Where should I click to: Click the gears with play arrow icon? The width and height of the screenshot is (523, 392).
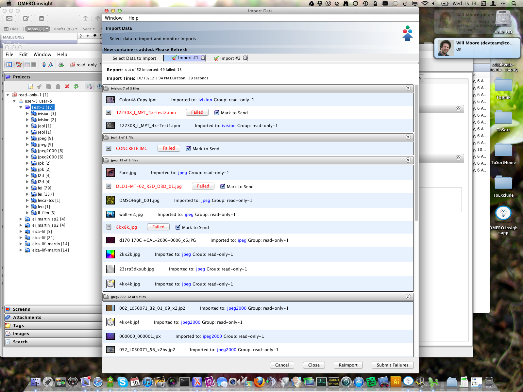pyautogui.click(x=61, y=65)
